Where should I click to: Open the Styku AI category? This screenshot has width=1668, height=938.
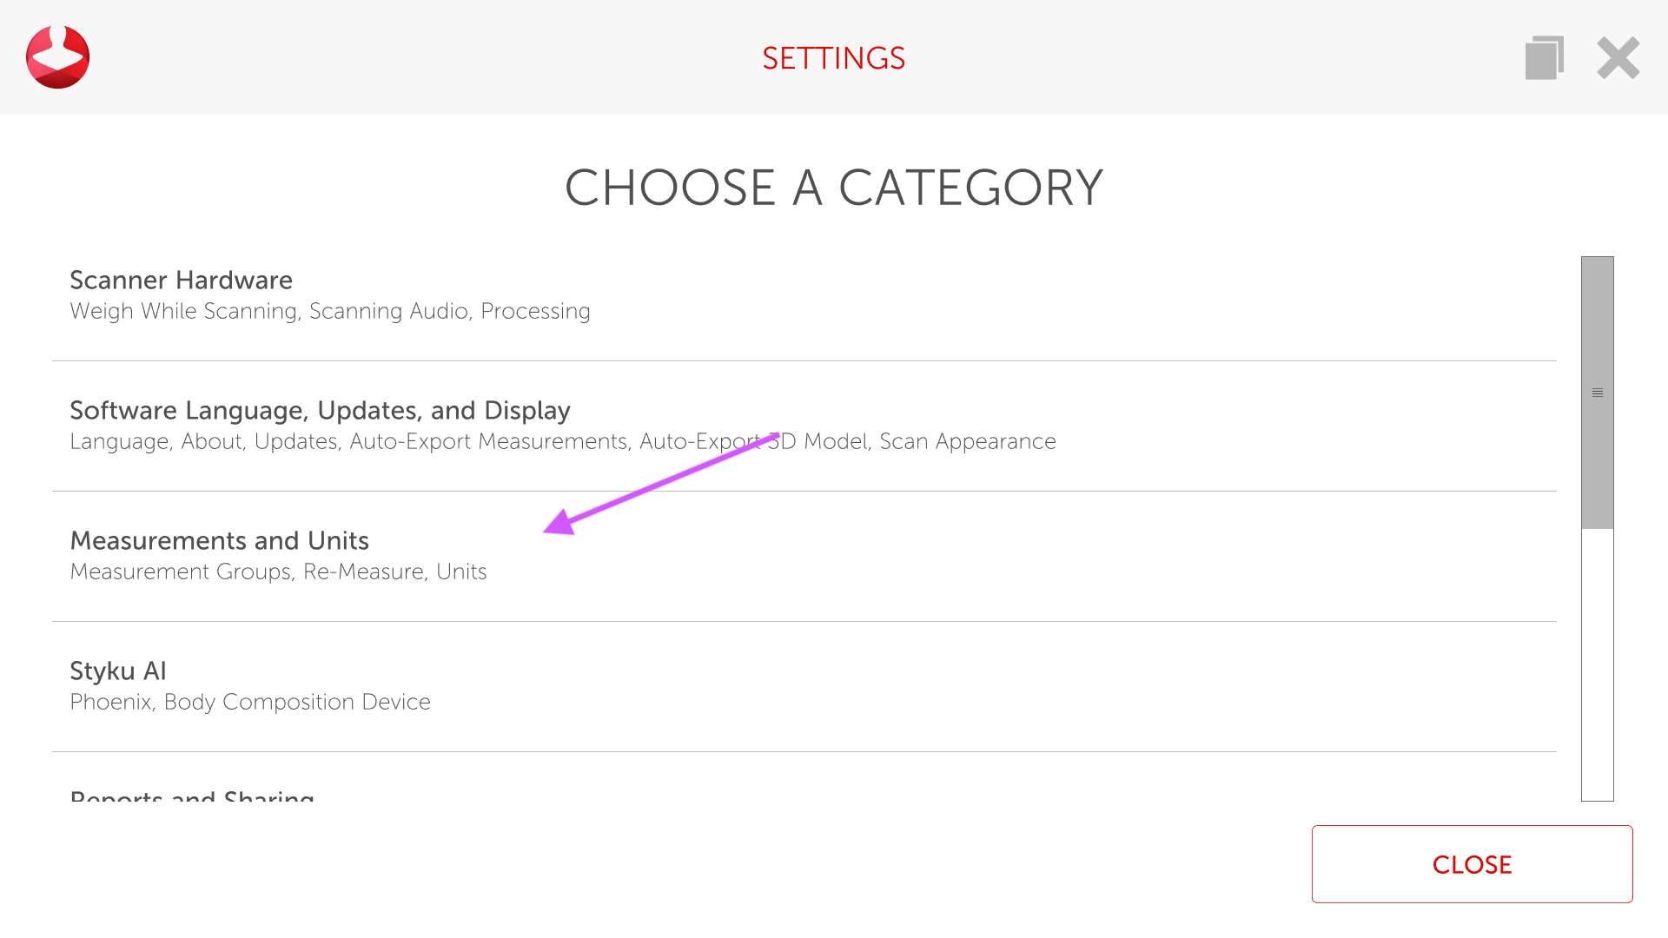pyautogui.click(x=118, y=670)
